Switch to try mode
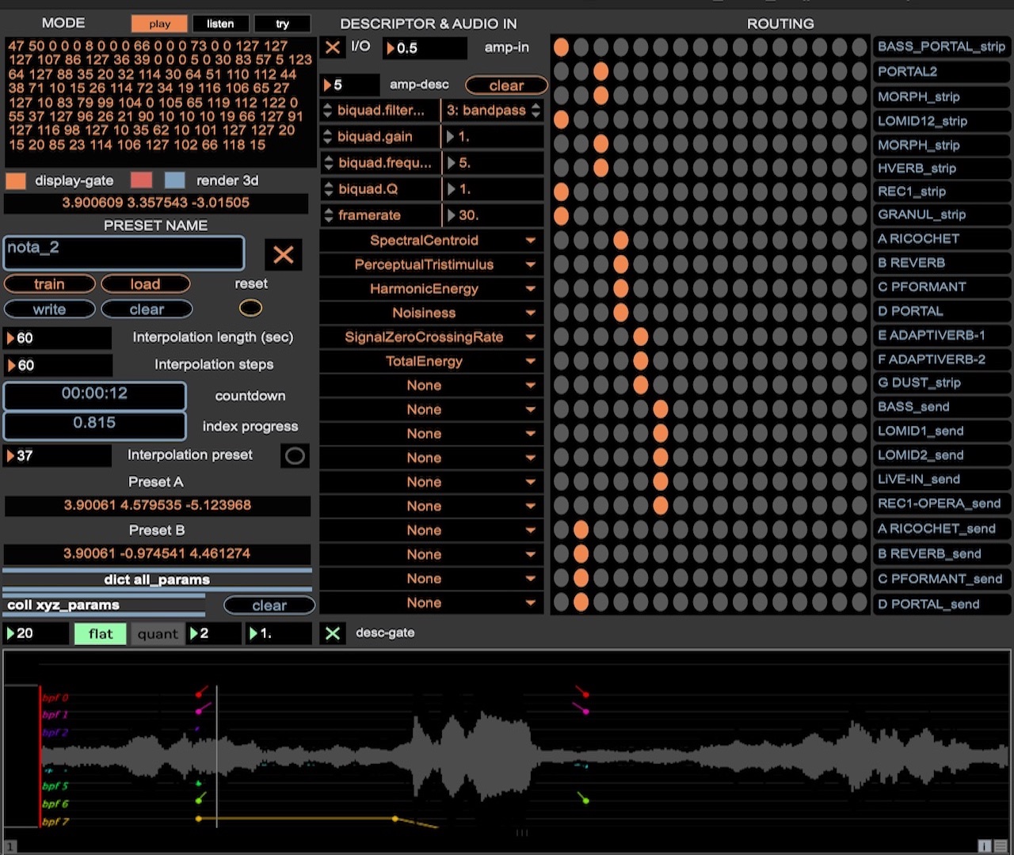This screenshot has width=1014, height=855. pos(282,23)
